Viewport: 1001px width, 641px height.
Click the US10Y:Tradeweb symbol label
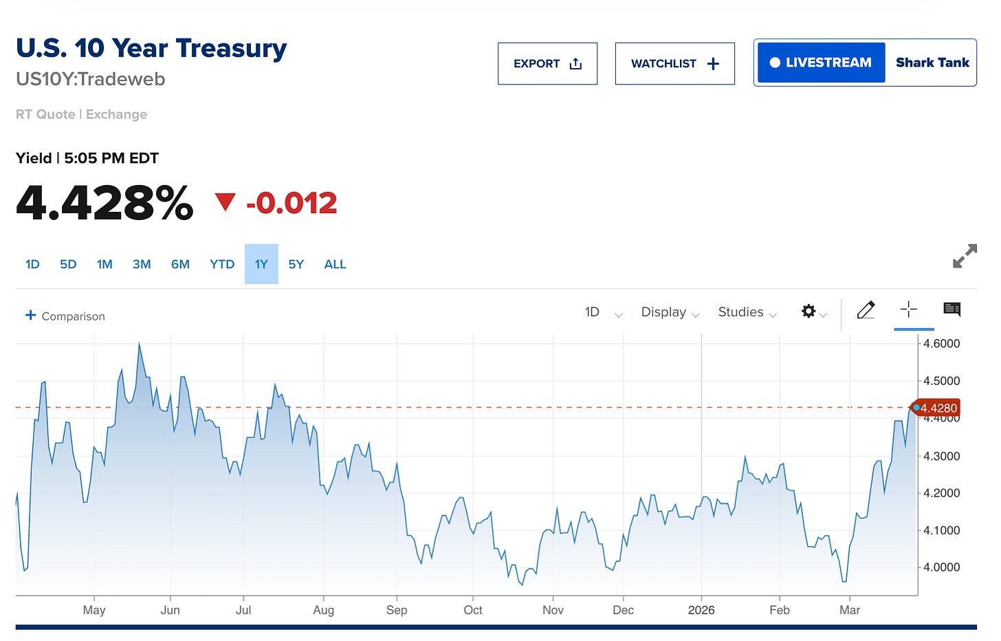coord(90,79)
